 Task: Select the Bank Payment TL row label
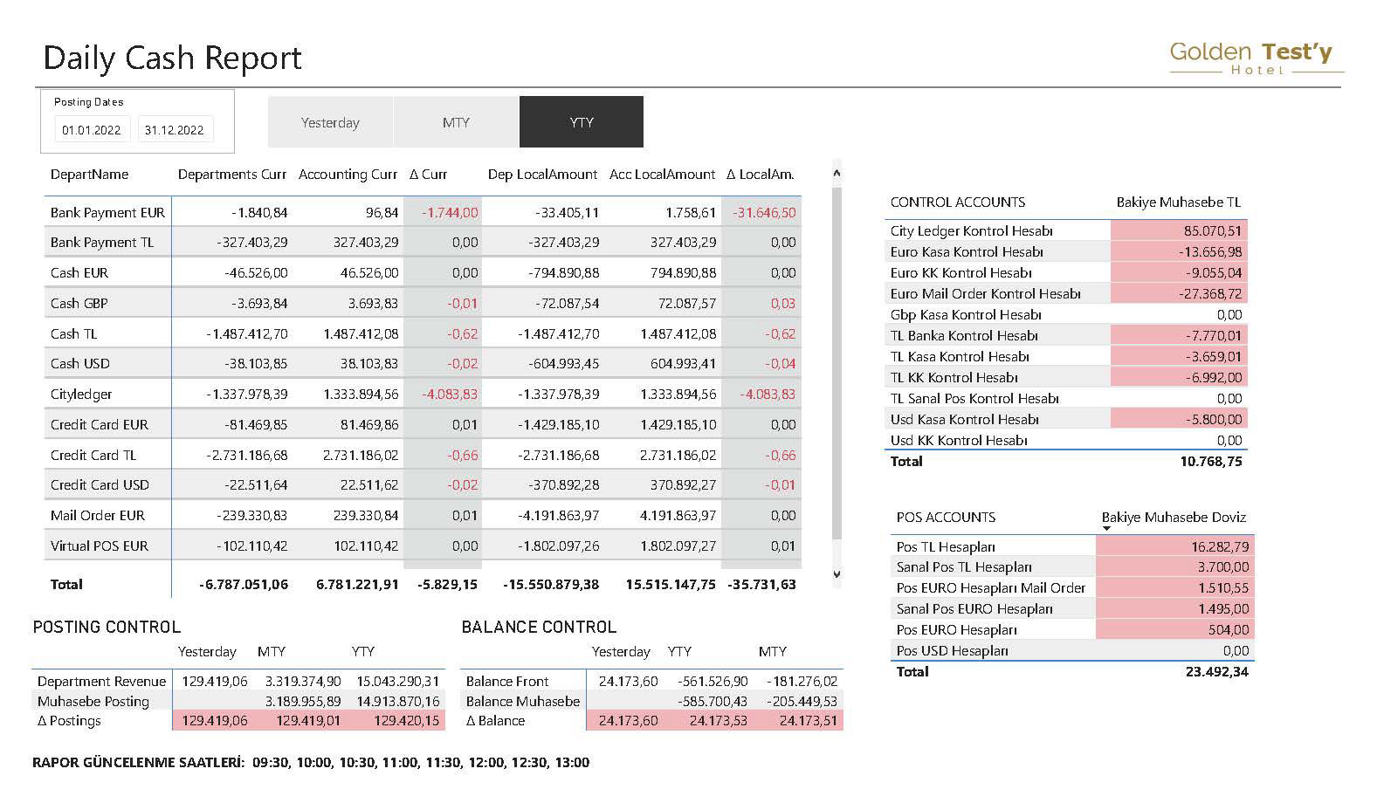pyautogui.click(x=102, y=243)
